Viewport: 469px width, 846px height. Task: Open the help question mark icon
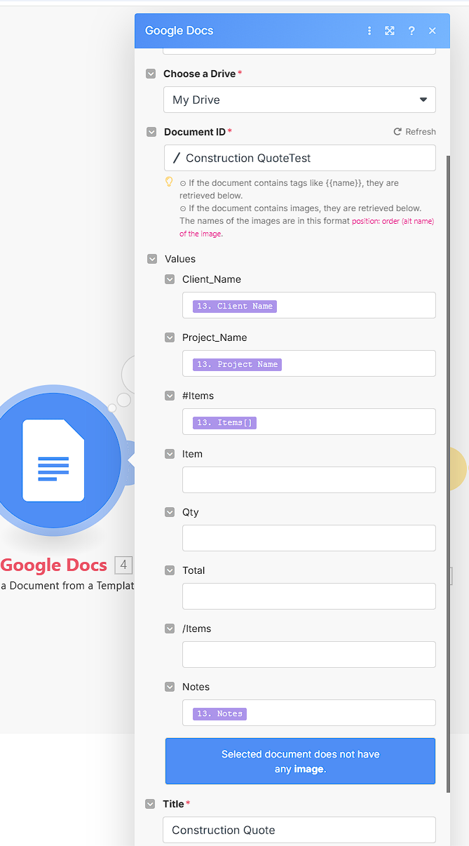tap(412, 31)
